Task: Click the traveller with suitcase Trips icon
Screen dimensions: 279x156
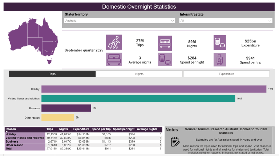Action: pos(113,42)
